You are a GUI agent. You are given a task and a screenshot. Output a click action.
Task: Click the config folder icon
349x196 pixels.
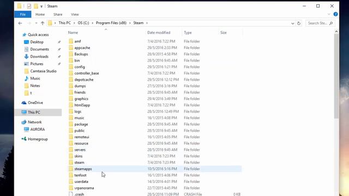pos(71,66)
